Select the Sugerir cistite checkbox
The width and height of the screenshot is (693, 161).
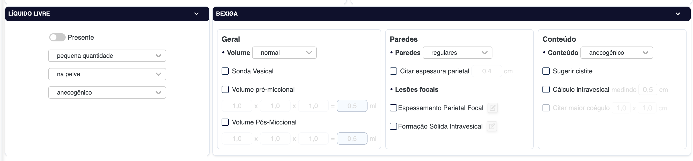pos(546,71)
